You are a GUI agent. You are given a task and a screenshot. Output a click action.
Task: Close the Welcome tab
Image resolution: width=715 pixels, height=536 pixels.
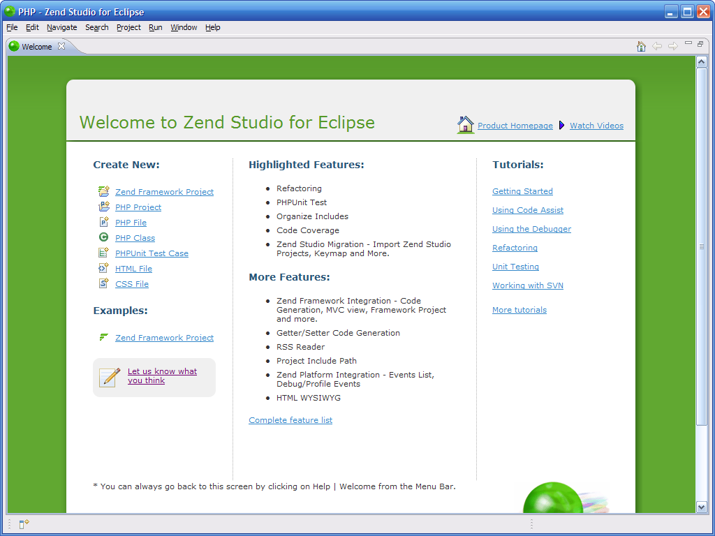(x=61, y=46)
